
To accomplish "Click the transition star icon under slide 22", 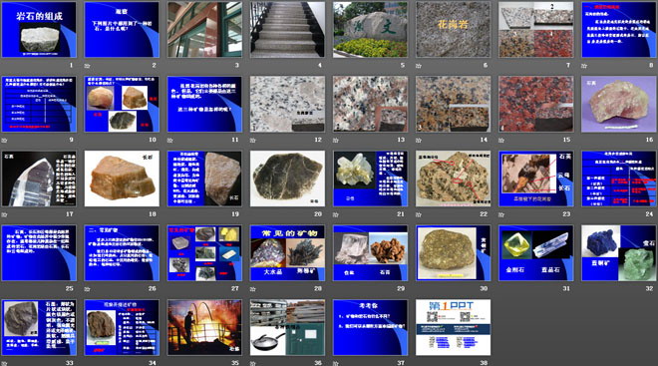I will (x=419, y=214).
